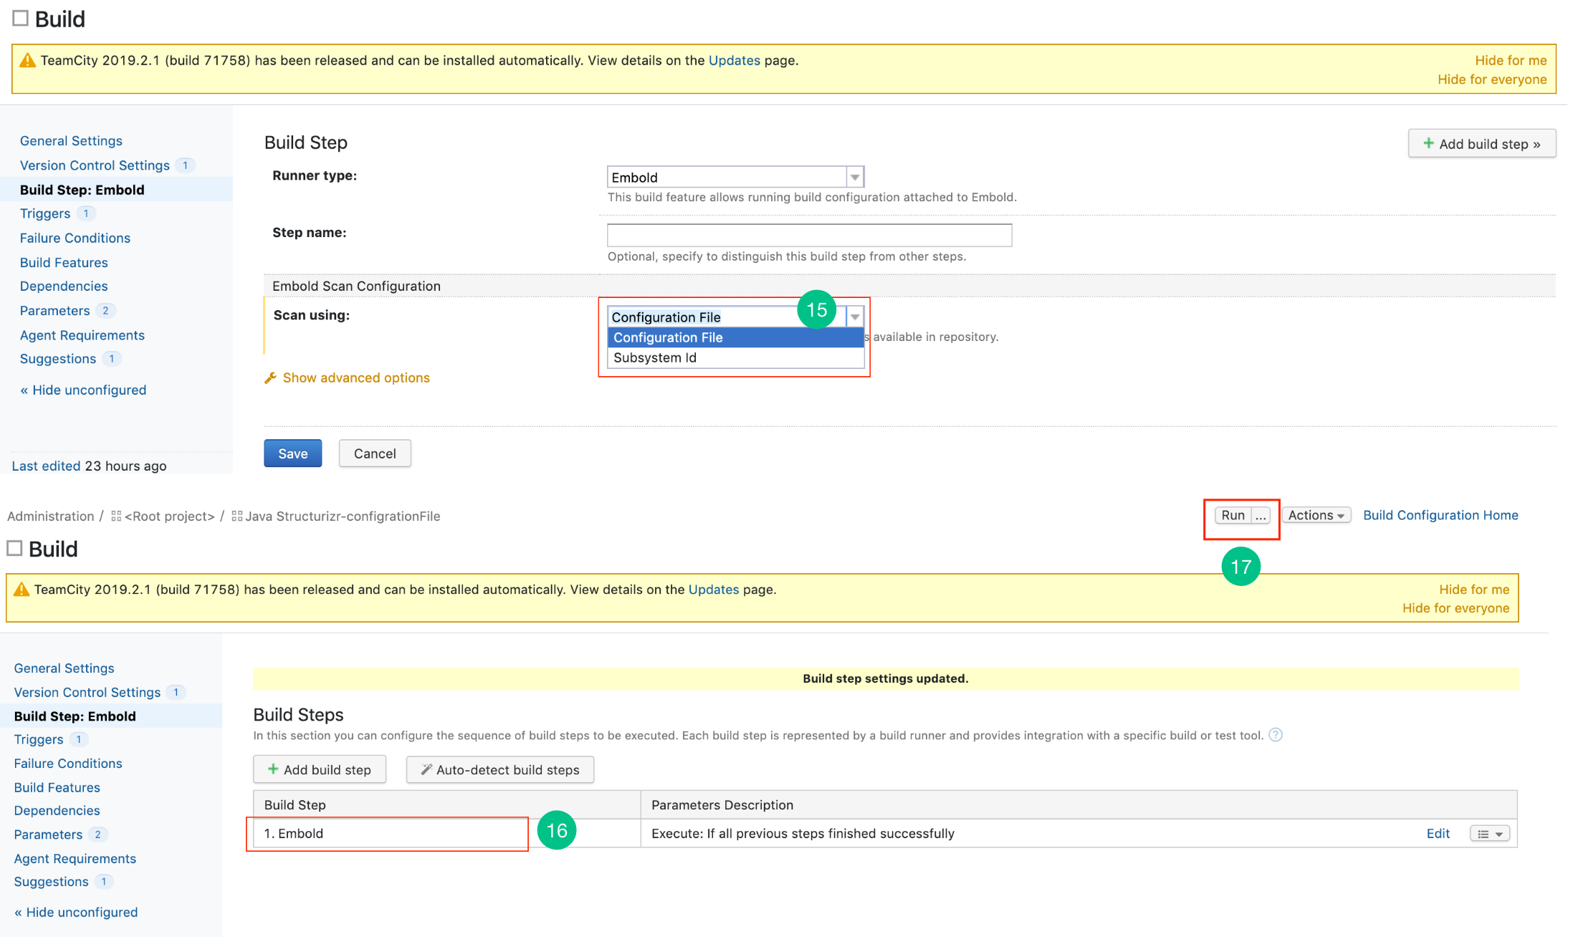This screenshot has height=937, width=1578.
Task: Open General Settings in lower sidebar
Action: [64, 668]
